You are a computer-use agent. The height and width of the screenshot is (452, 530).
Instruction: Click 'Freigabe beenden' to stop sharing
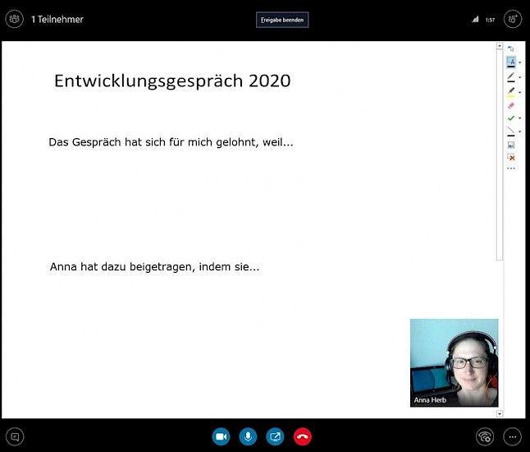[x=282, y=20]
